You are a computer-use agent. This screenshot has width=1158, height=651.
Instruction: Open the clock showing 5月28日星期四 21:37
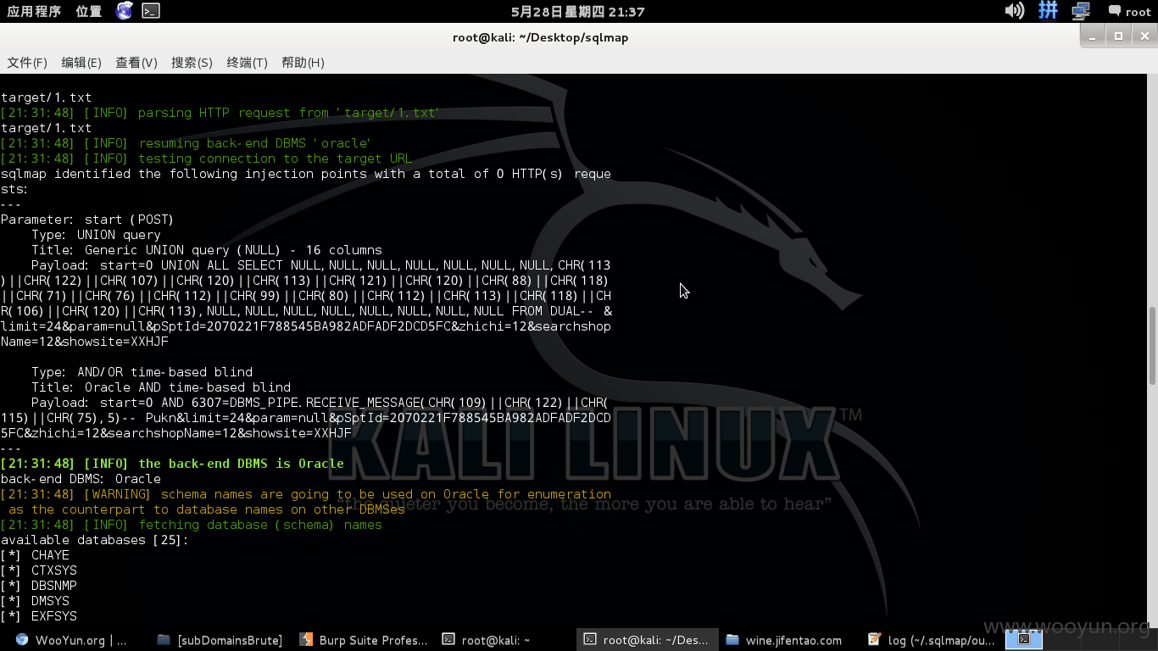[x=578, y=12]
